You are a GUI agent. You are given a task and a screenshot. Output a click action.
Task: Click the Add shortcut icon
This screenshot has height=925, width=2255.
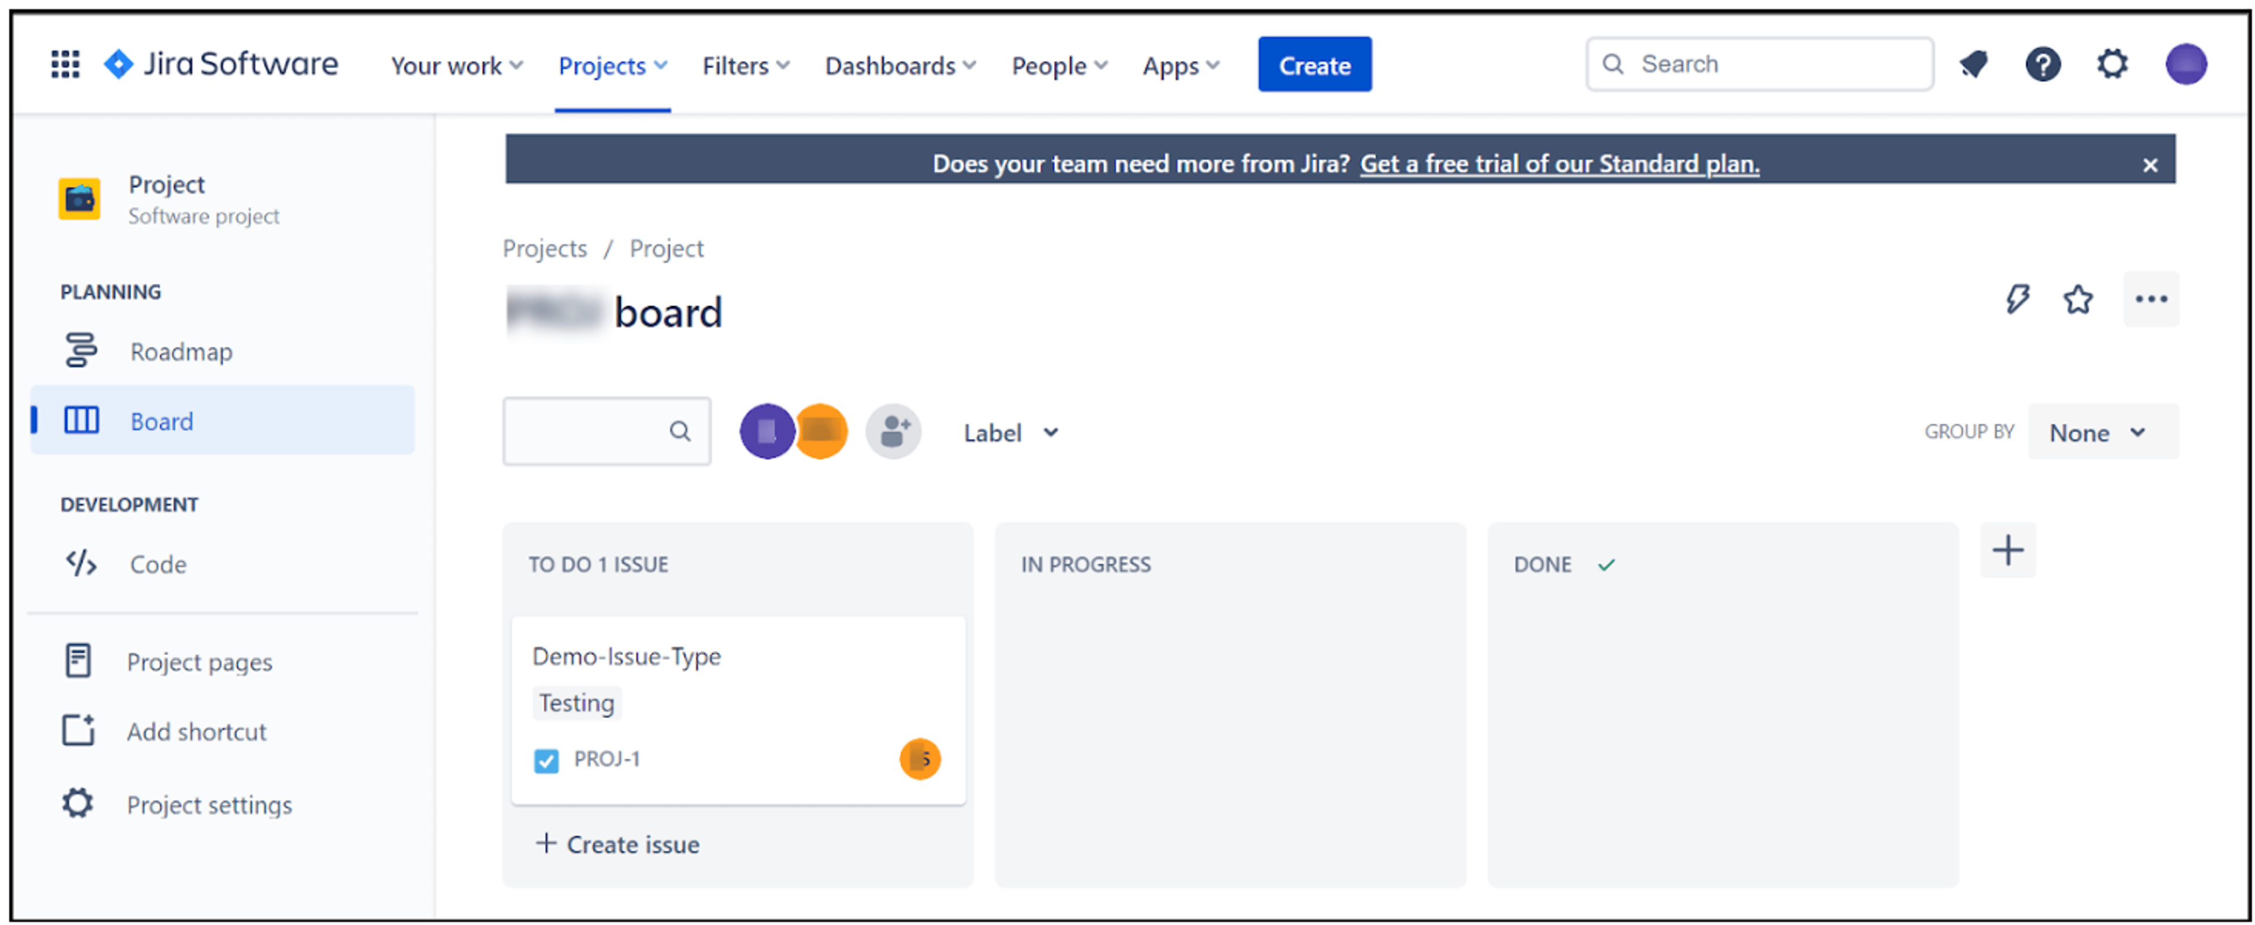click(x=78, y=730)
